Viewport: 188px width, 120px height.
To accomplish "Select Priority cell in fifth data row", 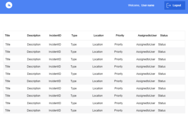I will click(x=118, y=74).
